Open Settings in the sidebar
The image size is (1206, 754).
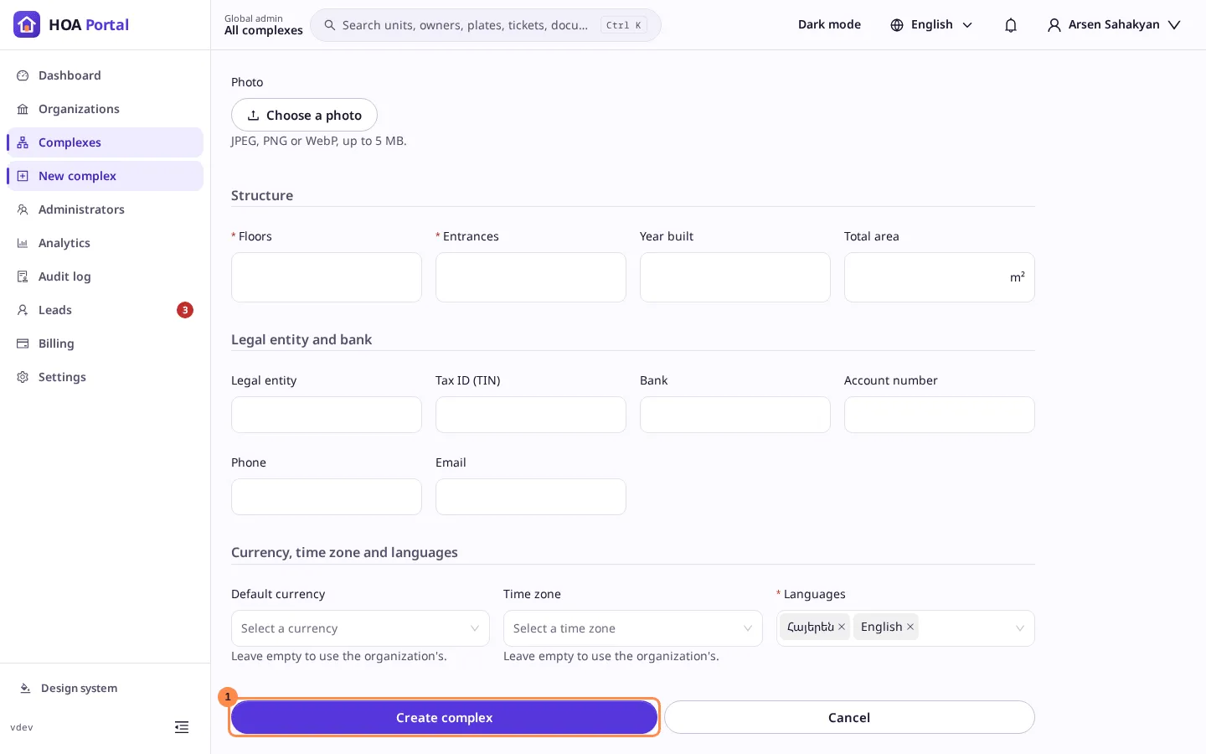pos(106,377)
